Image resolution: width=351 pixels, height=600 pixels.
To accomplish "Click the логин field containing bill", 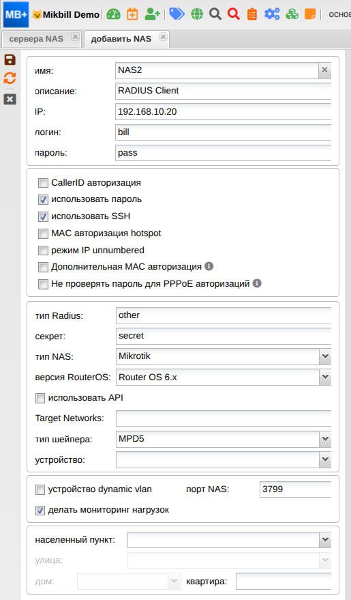I will (x=223, y=132).
